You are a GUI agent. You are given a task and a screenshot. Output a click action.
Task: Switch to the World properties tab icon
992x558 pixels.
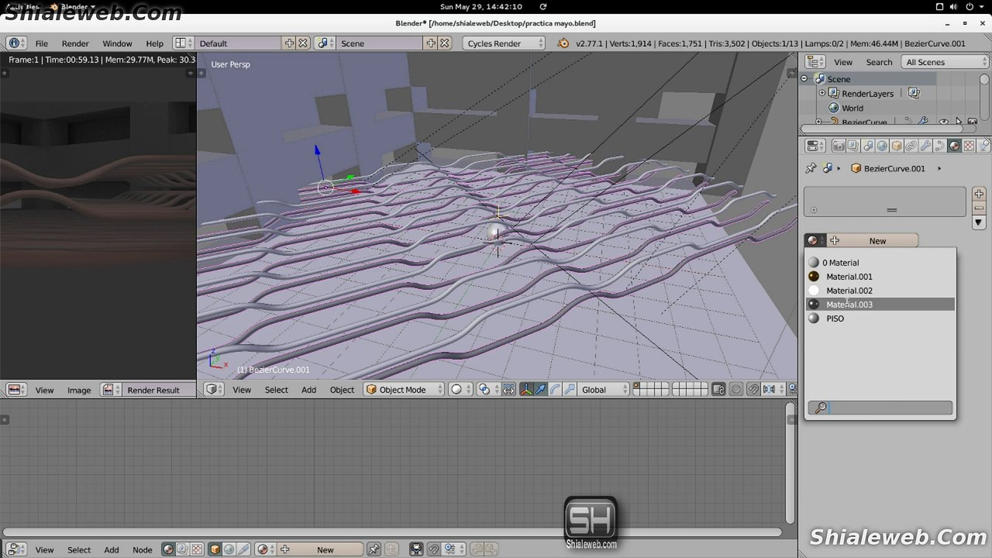882,146
